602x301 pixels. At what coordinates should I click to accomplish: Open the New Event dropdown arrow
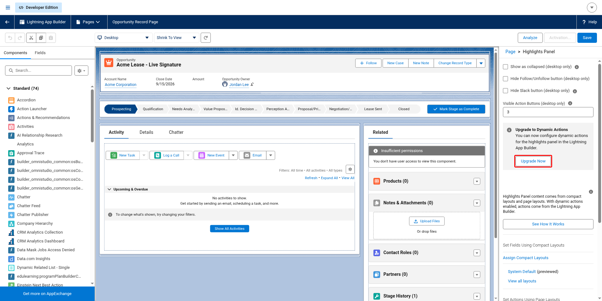233,155
